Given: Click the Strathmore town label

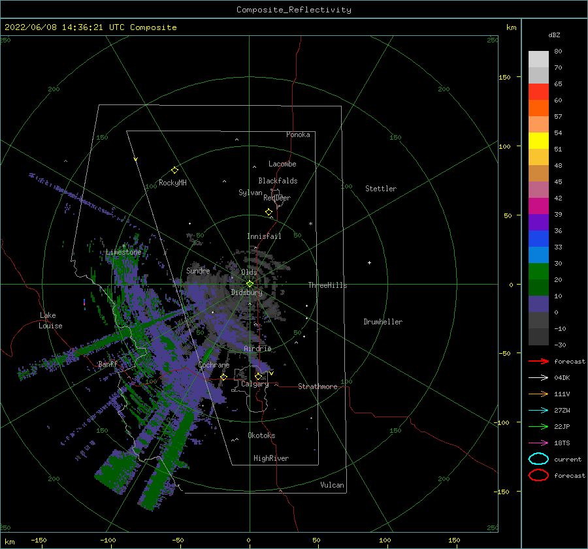Looking at the screenshot, I should click(x=318, y=386).
